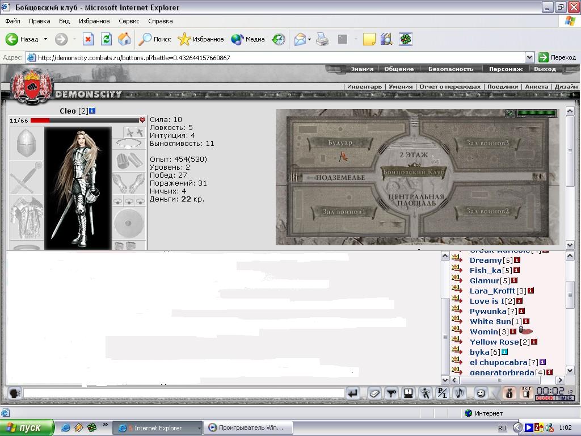581x436 pixels.
Task: Click the chat filter funnel icon
Action: [x=391, y=393]
